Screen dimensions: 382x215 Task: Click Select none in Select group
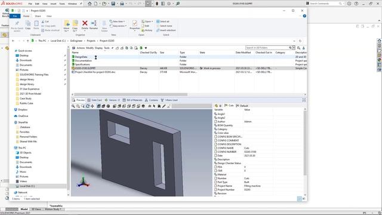coord(165,26)
